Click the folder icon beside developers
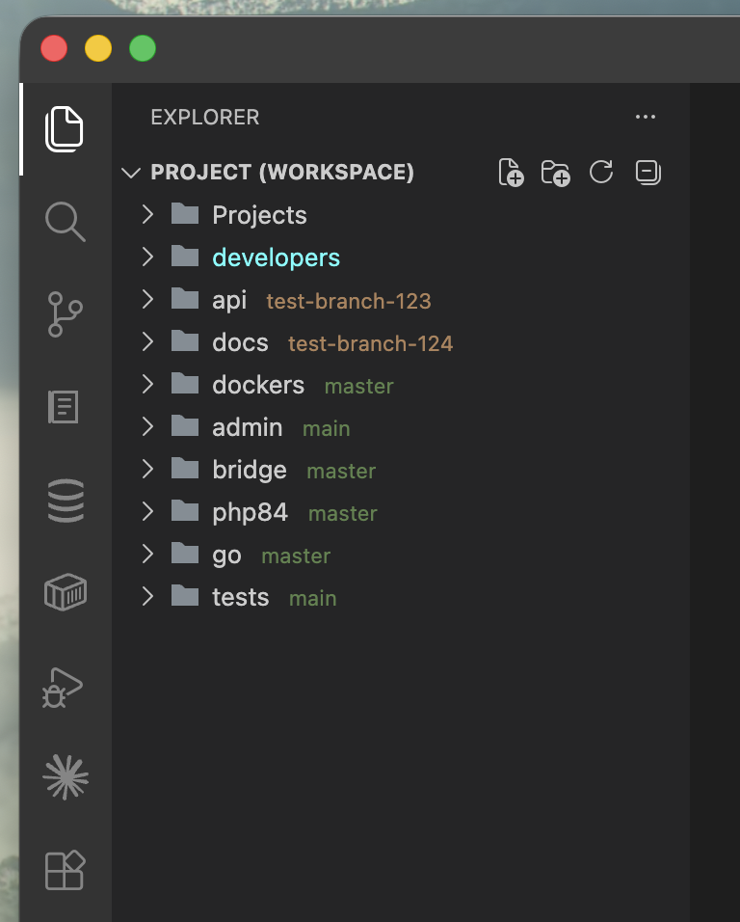Viewport: 740px width, 922px height. pyautogui.click(x=185, y=256)
